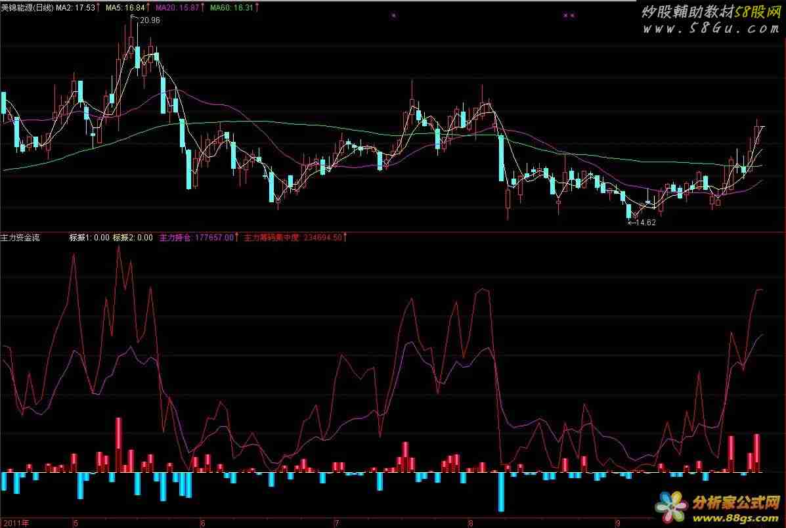Select the 标振1: 0.00 value
This screenshot has height=528, width=786.
[89, 238]
